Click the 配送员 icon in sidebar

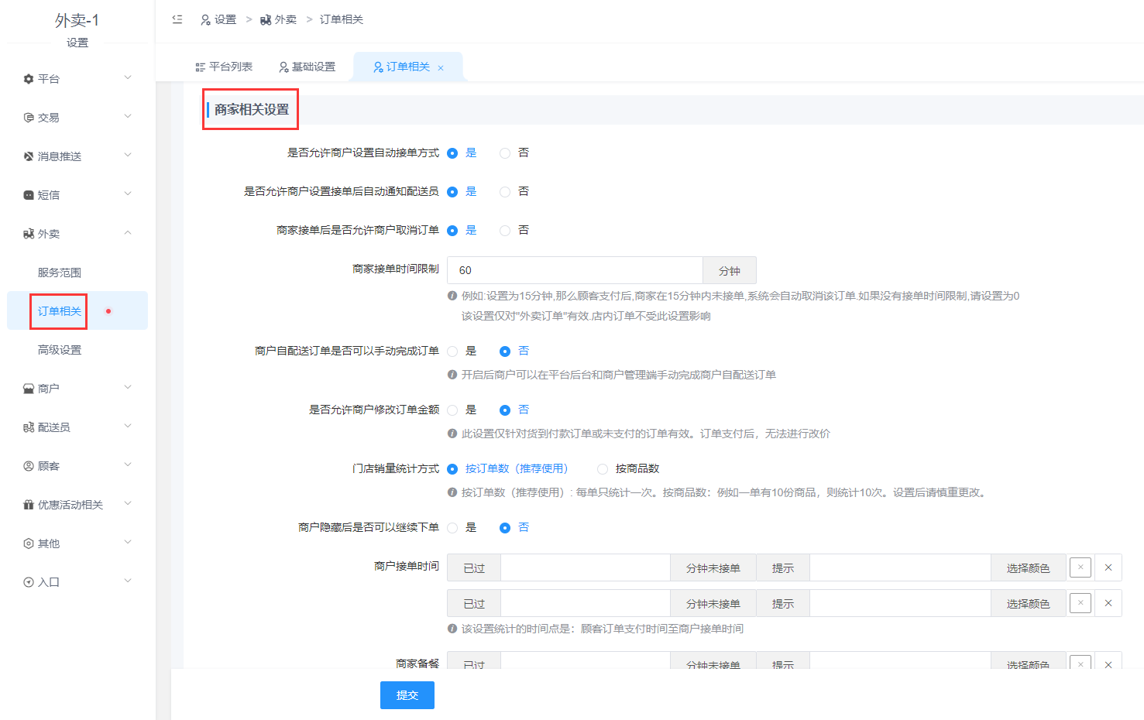tap(29, 427)
